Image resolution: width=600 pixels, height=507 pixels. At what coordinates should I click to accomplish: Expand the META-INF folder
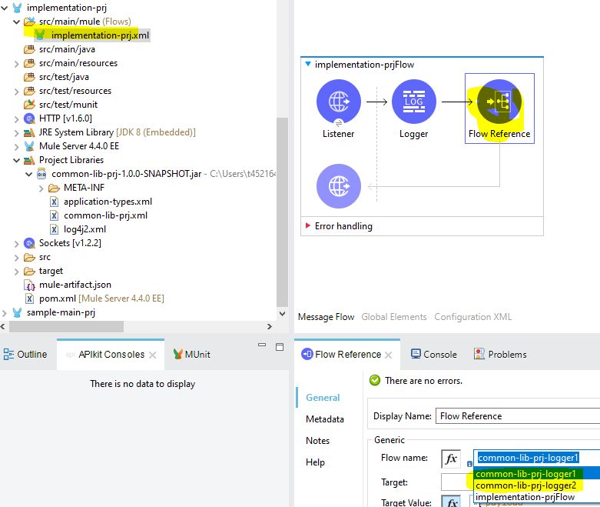tap(41, 188)
